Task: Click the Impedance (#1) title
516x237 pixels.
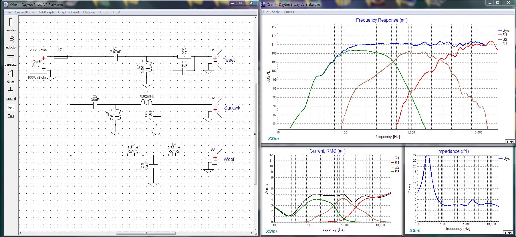Action: click(x=453, y=151)
